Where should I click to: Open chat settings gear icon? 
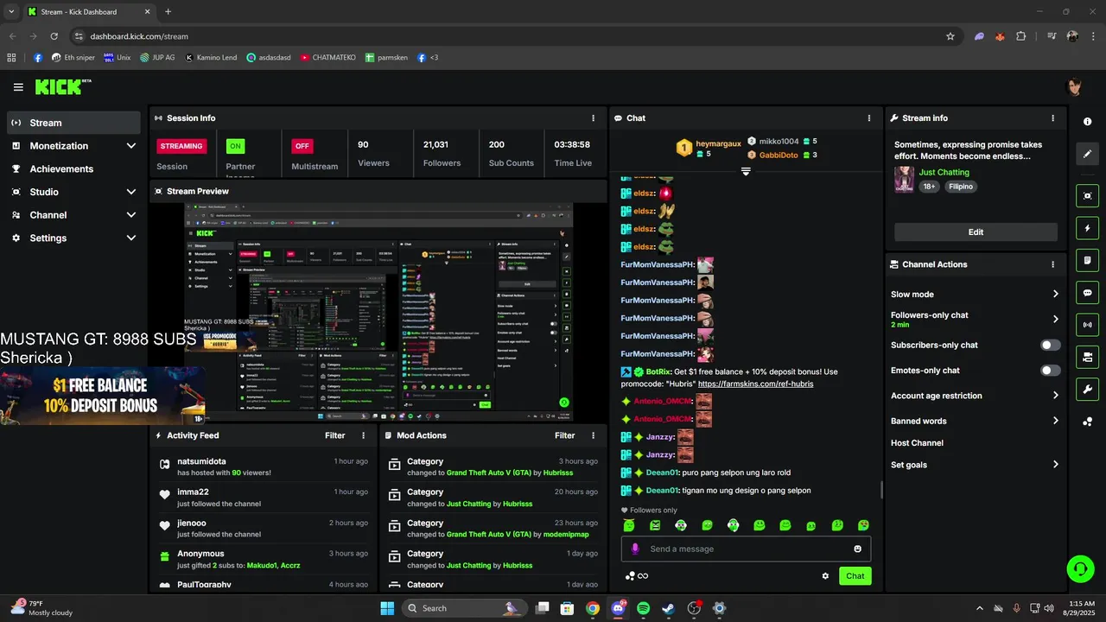tap(825, 576)
